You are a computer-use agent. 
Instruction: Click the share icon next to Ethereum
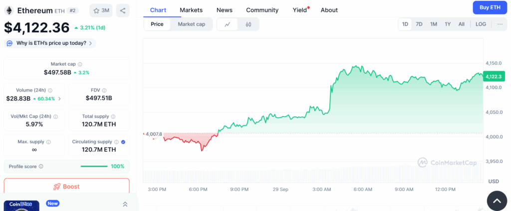123,10
